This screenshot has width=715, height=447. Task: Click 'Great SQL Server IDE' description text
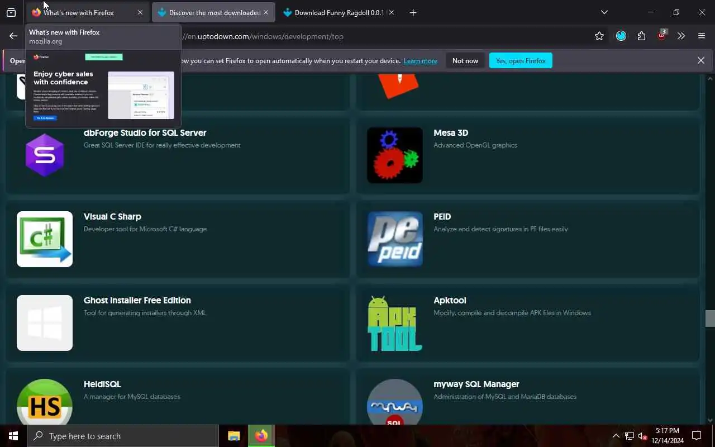(162, 145)
